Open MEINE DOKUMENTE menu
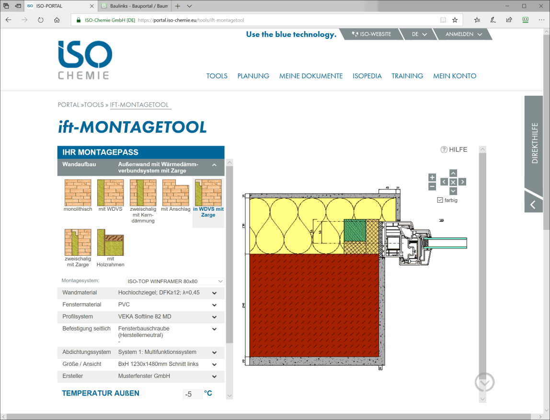 [311, 76]
